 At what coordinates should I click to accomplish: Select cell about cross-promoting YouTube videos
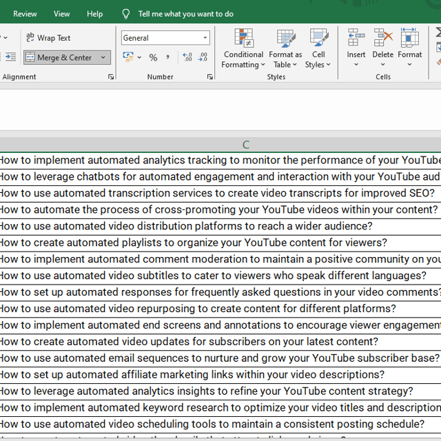pyautogui.click(x=220, y=209)
